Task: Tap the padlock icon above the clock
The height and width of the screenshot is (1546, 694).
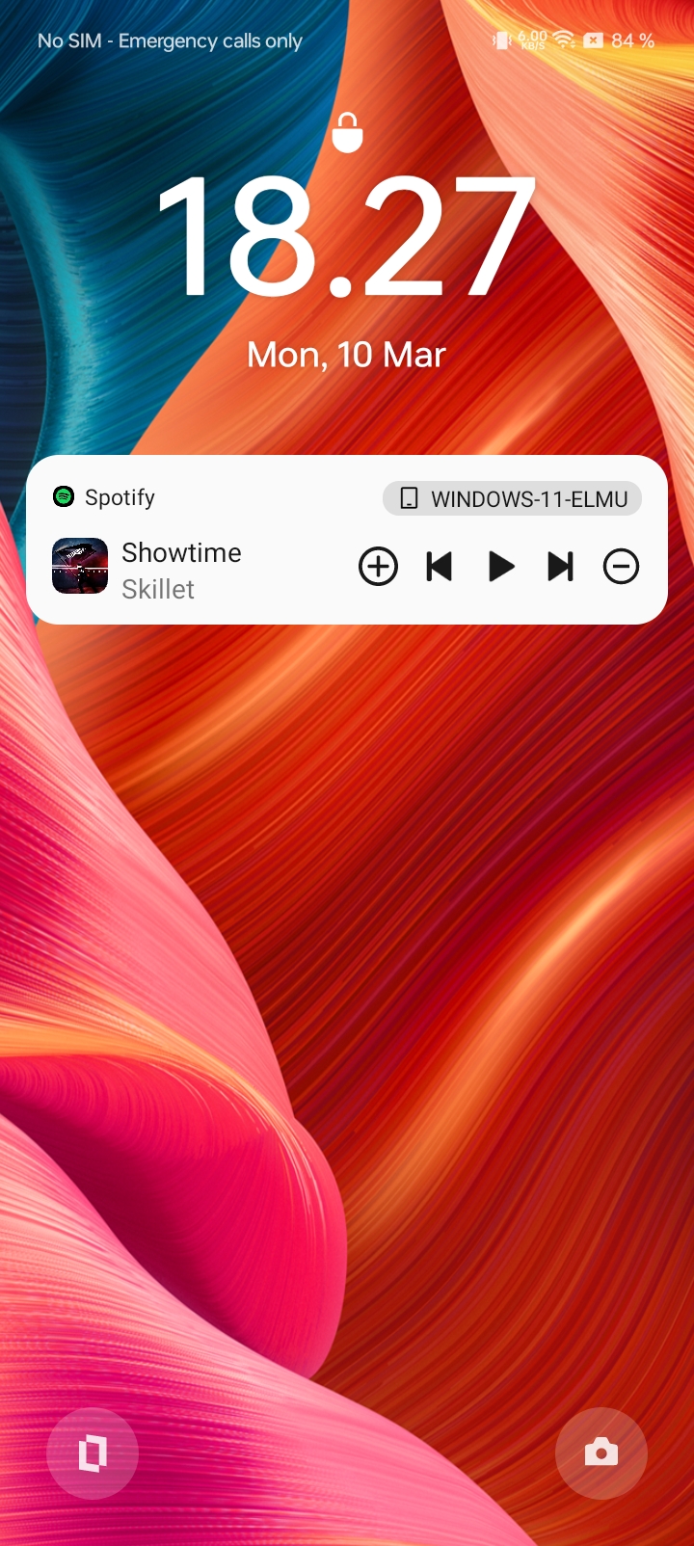Action: [x=347, y=133]
